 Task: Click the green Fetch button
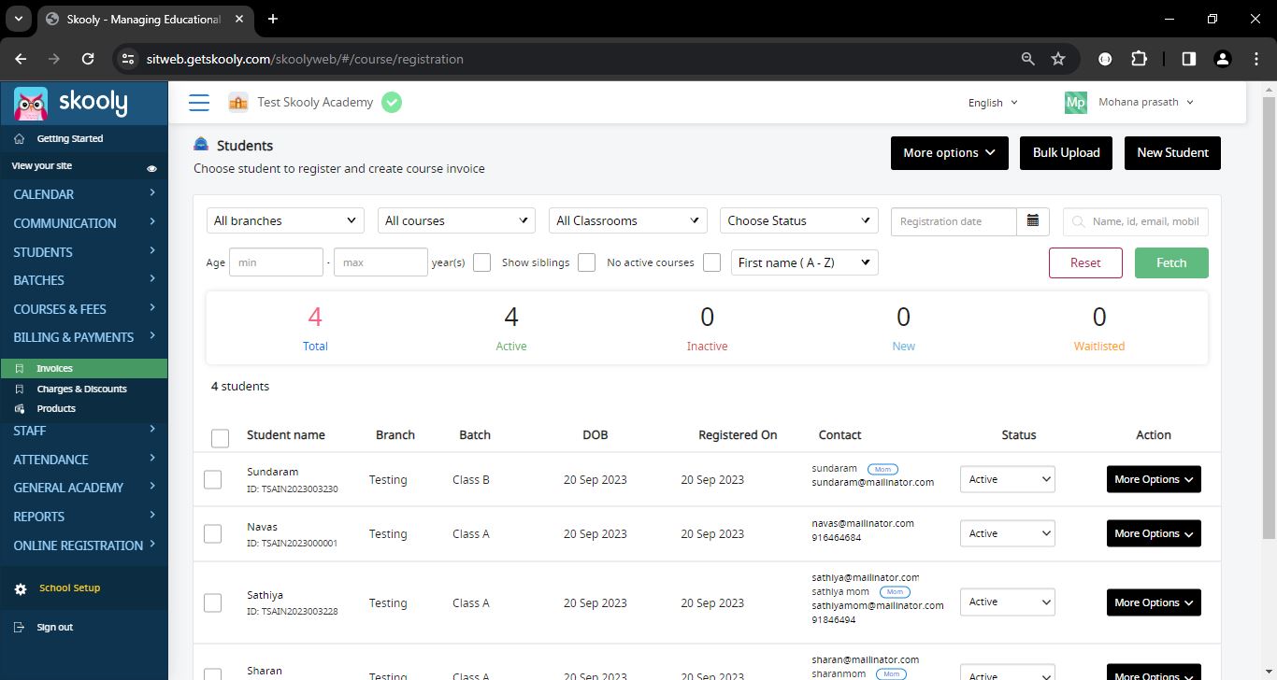1171,262
